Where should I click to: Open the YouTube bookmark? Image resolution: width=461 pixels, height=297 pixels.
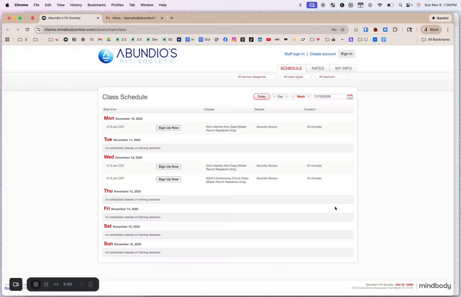coord(268,40)
